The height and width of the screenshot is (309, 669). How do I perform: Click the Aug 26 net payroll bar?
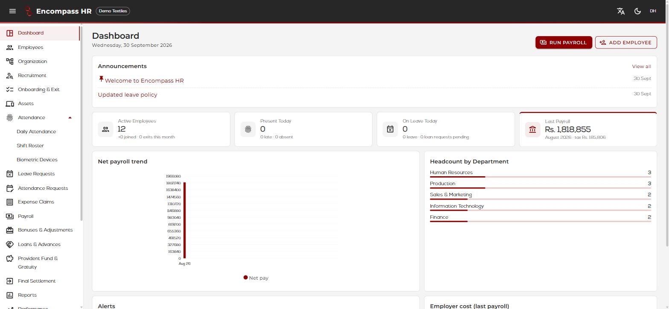185,220
